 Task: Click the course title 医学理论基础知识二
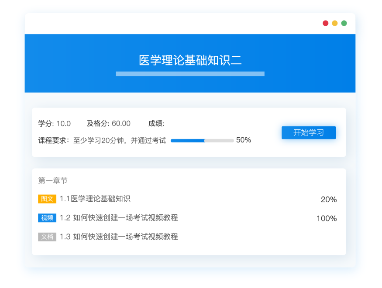pos(190,61)
